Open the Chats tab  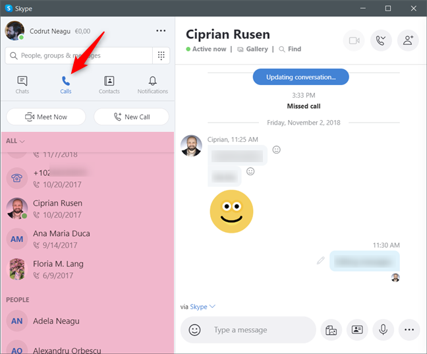pyautogui.click(x=22, y=85)
